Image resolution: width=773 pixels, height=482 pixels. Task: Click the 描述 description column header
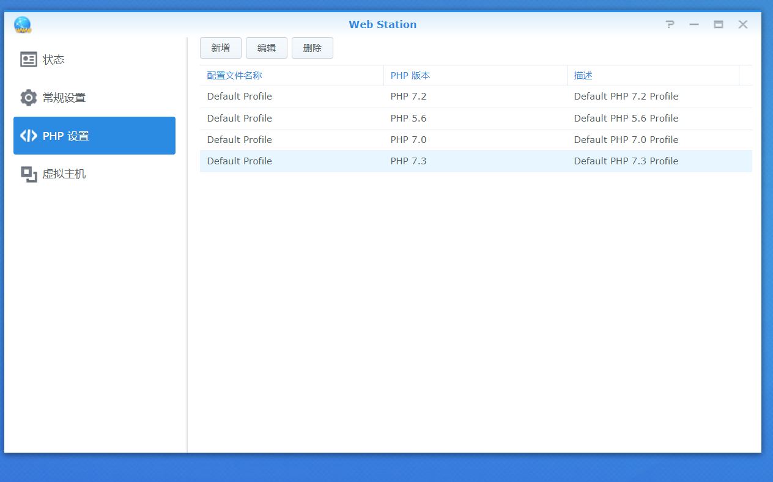point(583,76)
